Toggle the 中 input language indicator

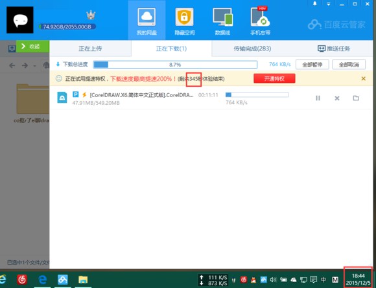323,280
